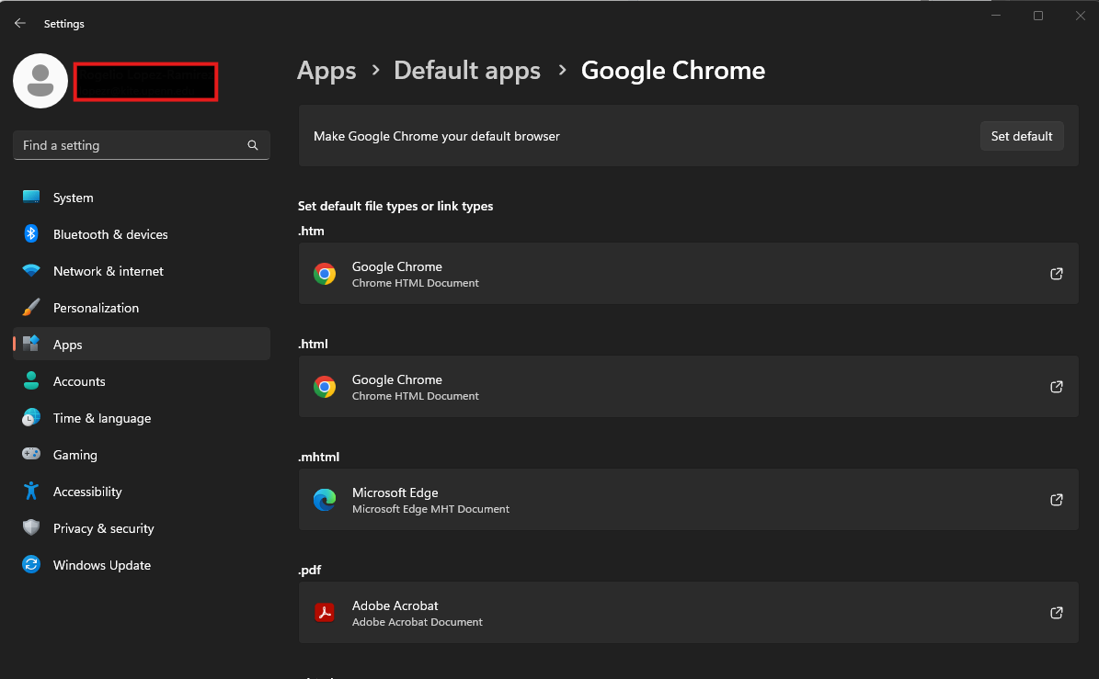The width and height of the screenshot is (1099, 679).
Task: Click the 'Set default file types or link types' heading
Action: coord(395,206)
